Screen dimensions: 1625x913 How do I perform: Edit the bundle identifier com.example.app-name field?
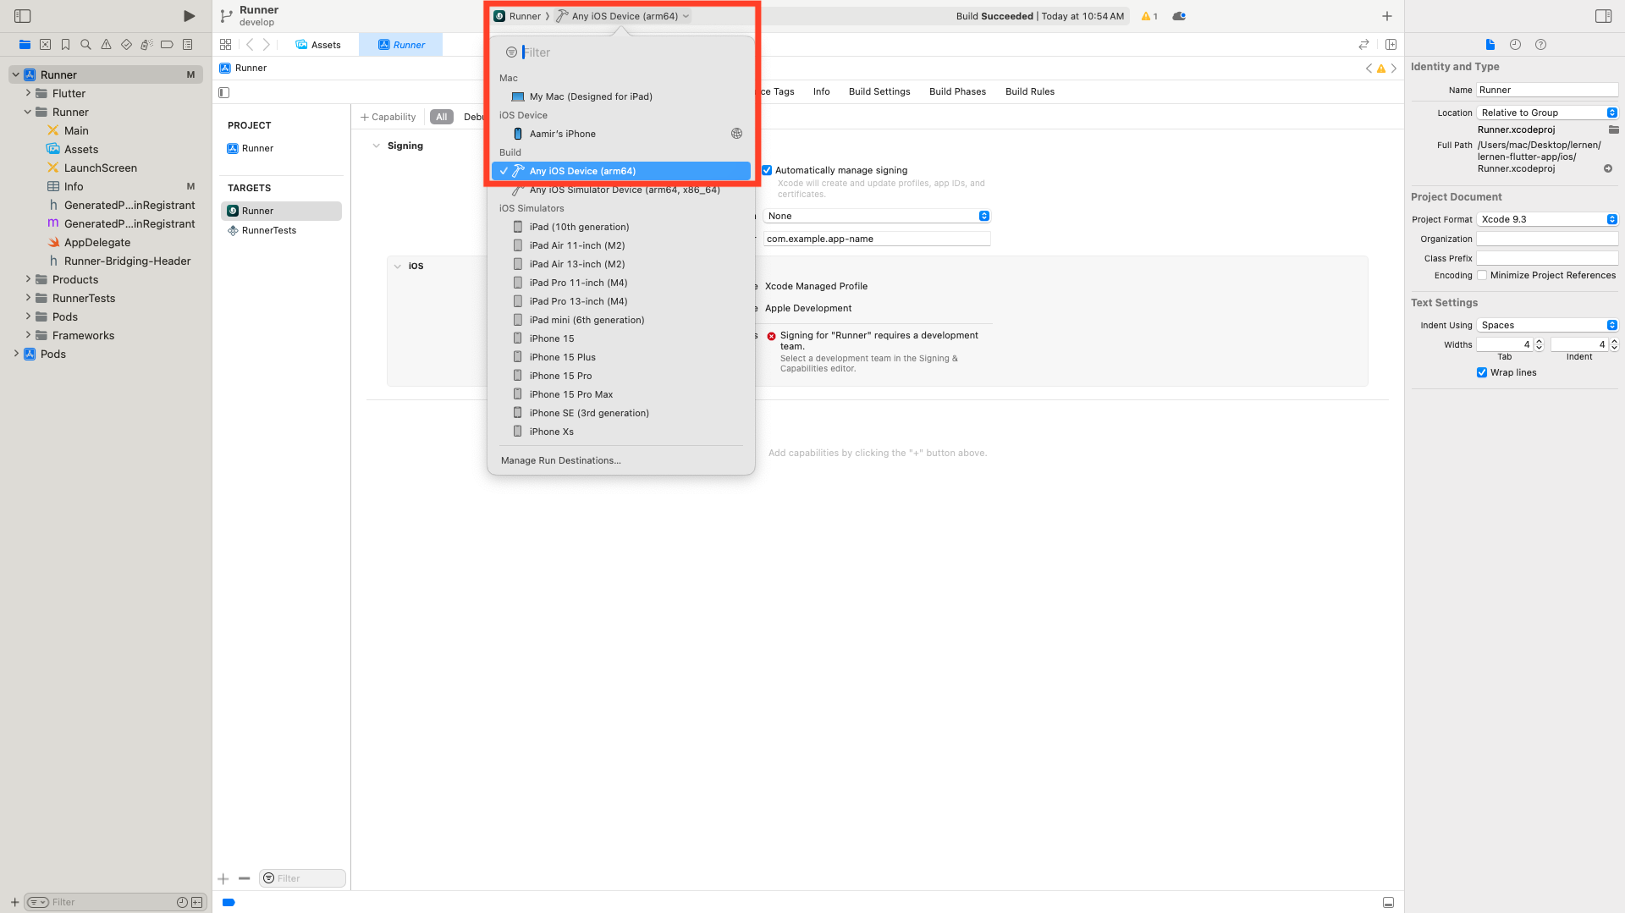(x=877, y=239)
